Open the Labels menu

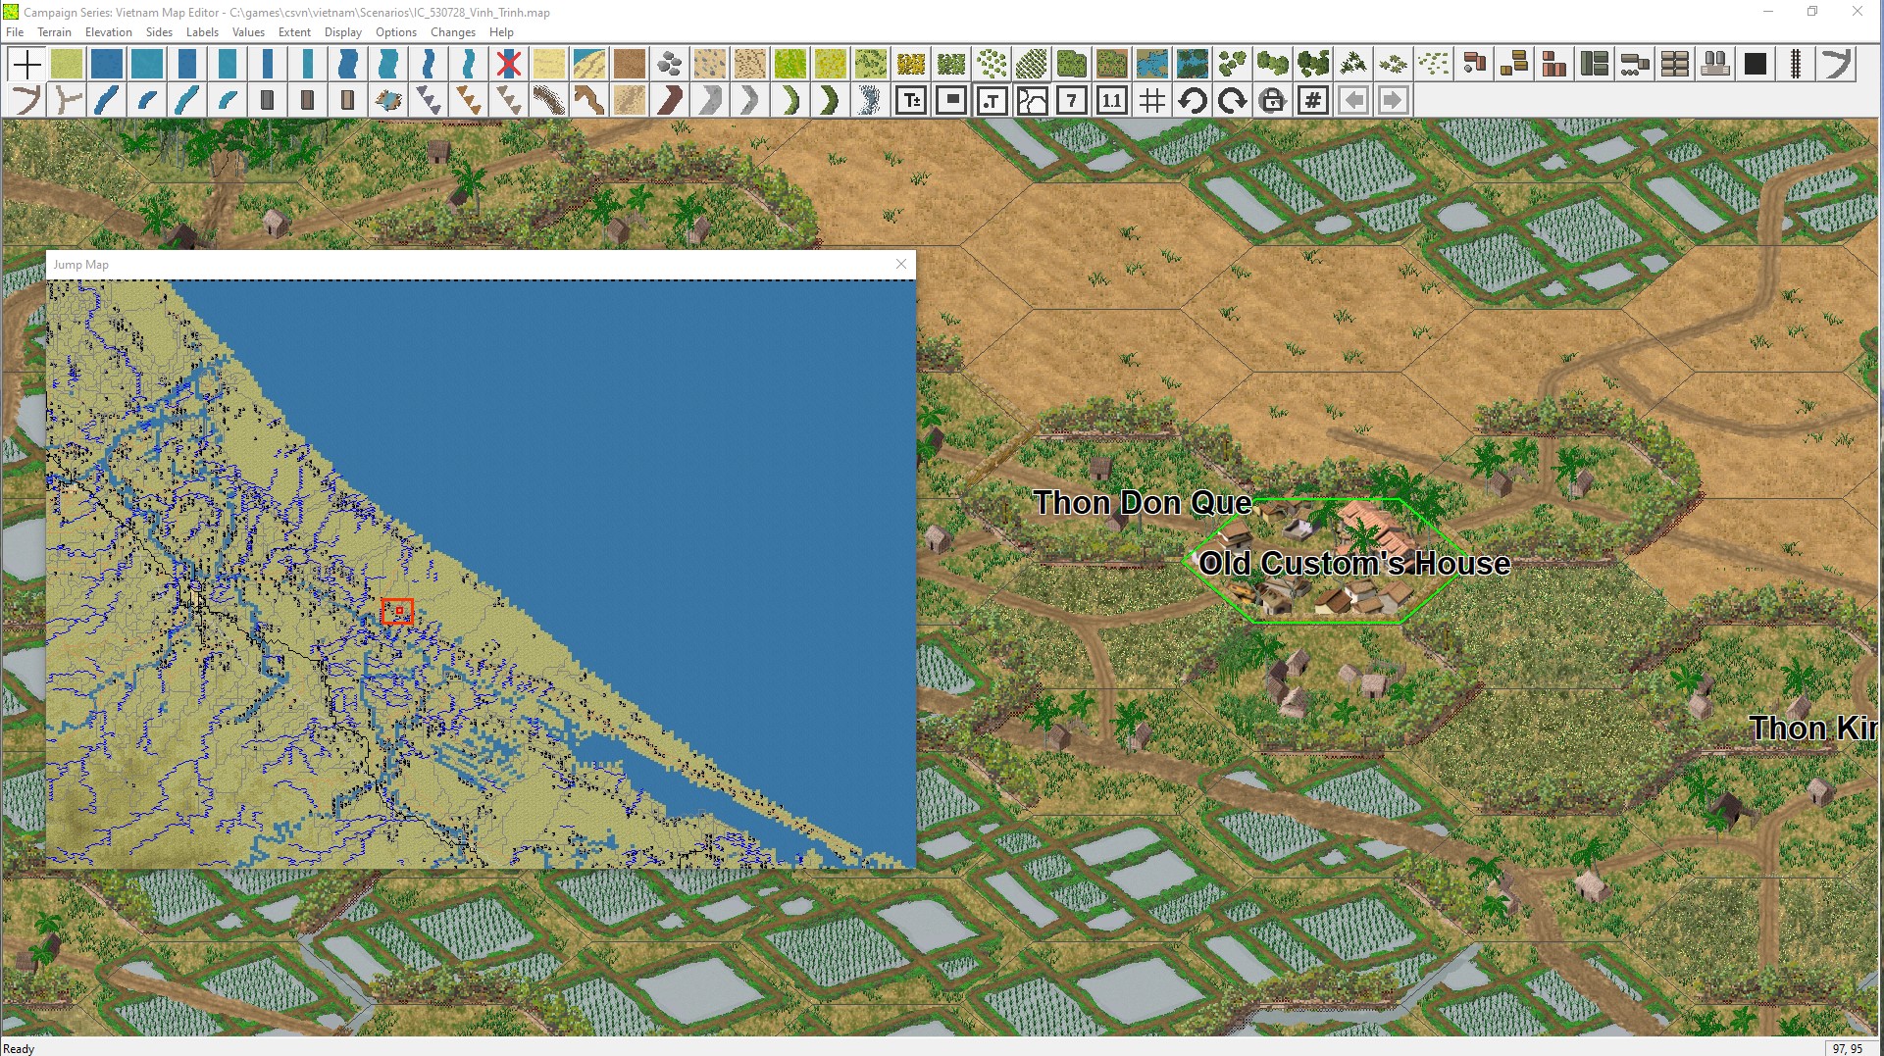click(202, 32)
